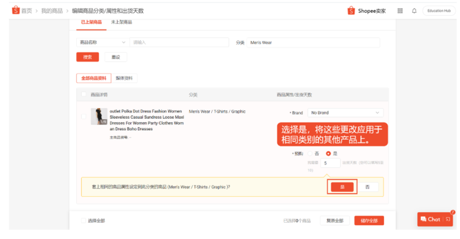This screenshot has height=239, width=460.
Task: Switch to the 未上架商品 tab
Action: [x=121, y=22]
